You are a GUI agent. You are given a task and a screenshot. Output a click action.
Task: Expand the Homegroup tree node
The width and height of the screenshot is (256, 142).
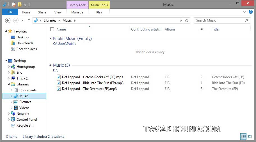click(x=9, y=67)
